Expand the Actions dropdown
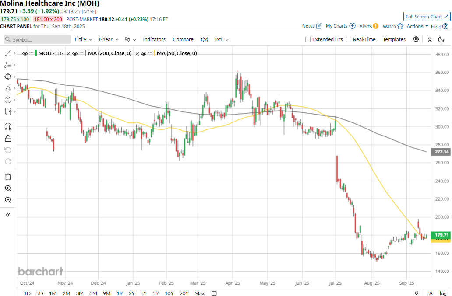 417,26
